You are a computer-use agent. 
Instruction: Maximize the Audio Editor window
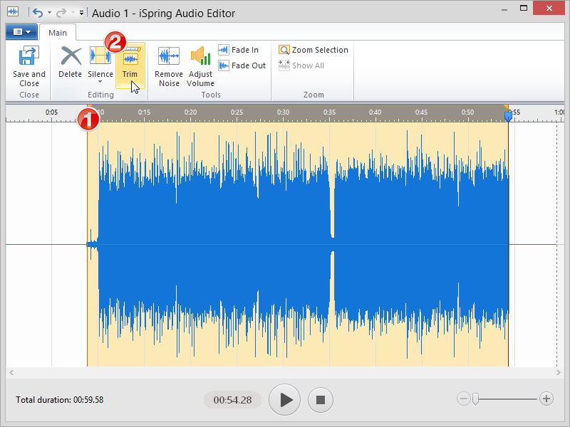point(524,9)
